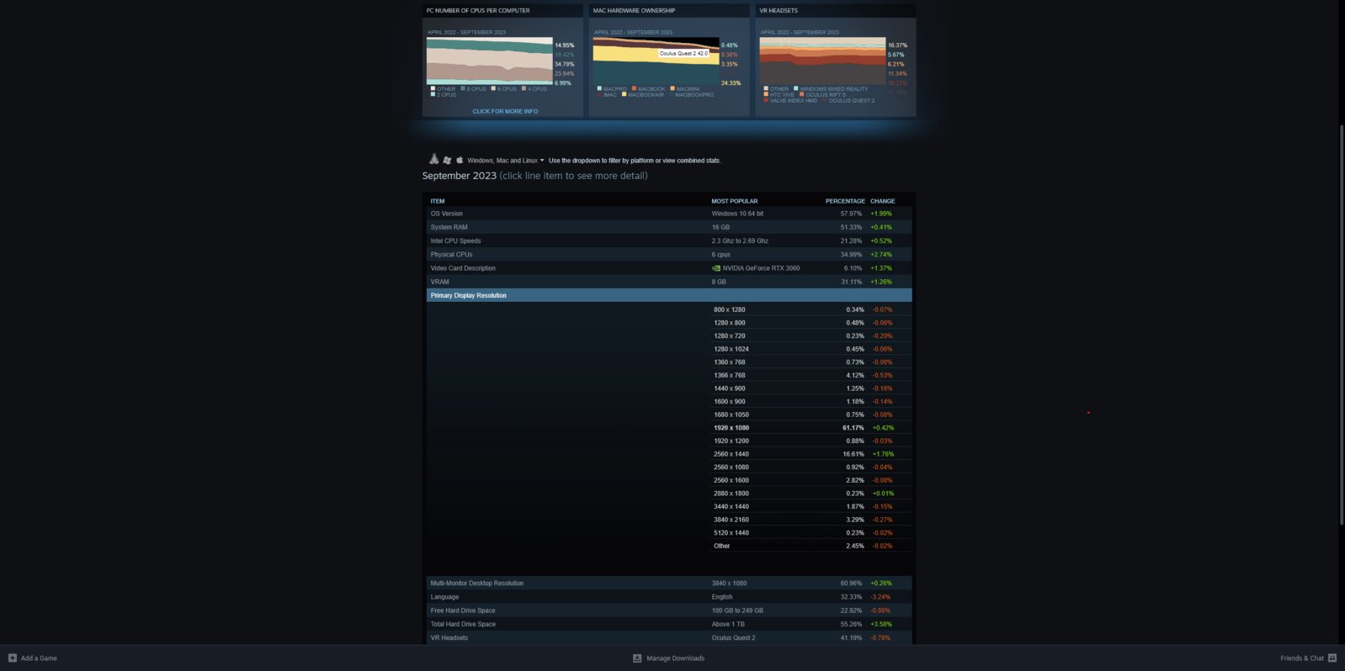This screenshot has width=1345, height=671.
Task: Expand the OS Version row
Action: 669,214
